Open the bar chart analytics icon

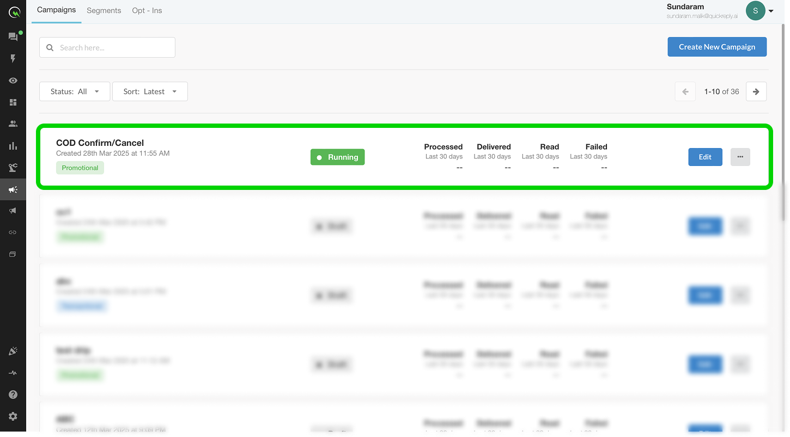13,146
